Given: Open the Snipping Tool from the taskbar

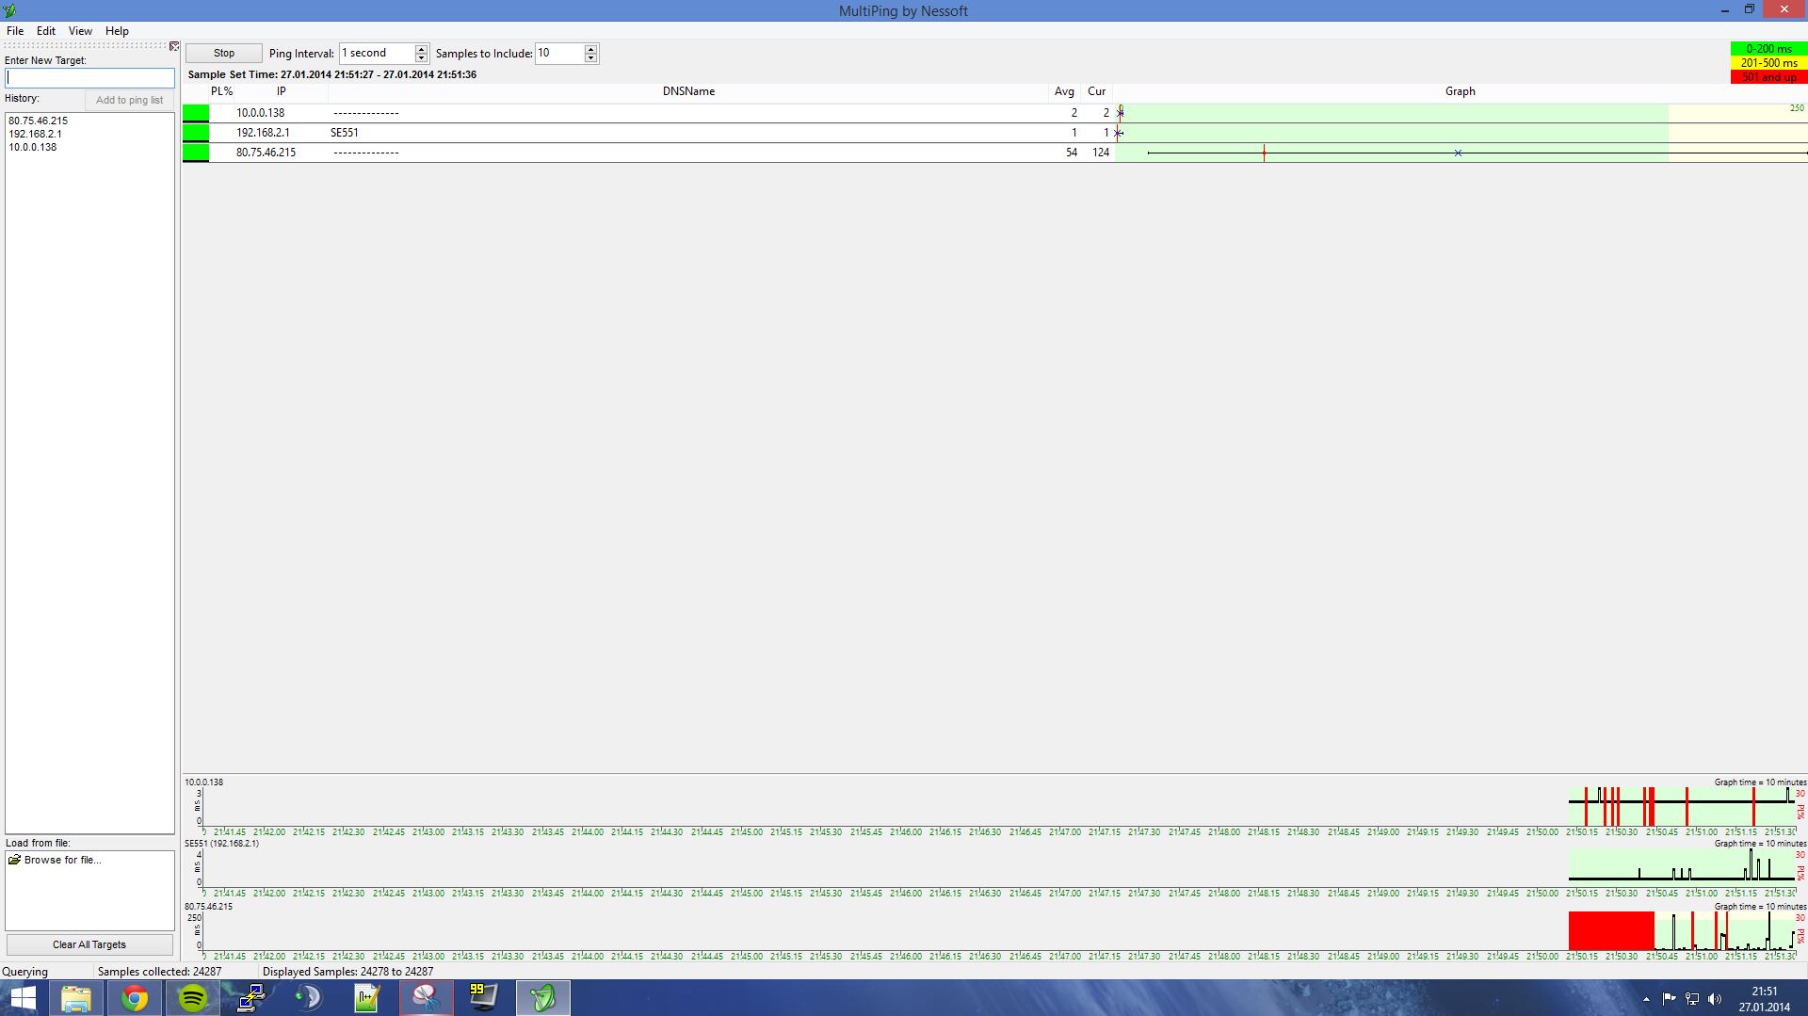Looking at the screenshot, I should [x=426, y=998].
